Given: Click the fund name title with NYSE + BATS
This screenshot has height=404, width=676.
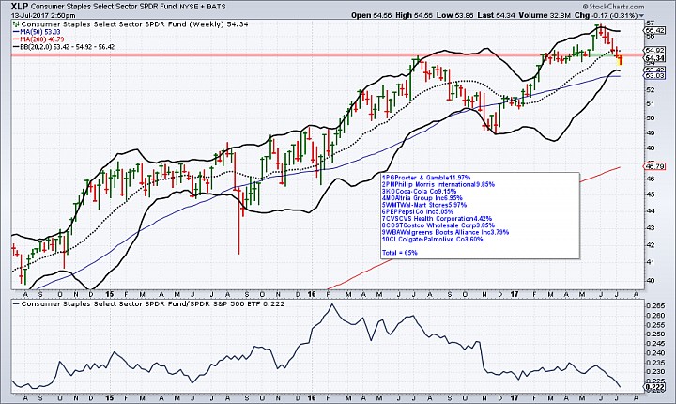Looking at the screenshot, I should 128,7.
